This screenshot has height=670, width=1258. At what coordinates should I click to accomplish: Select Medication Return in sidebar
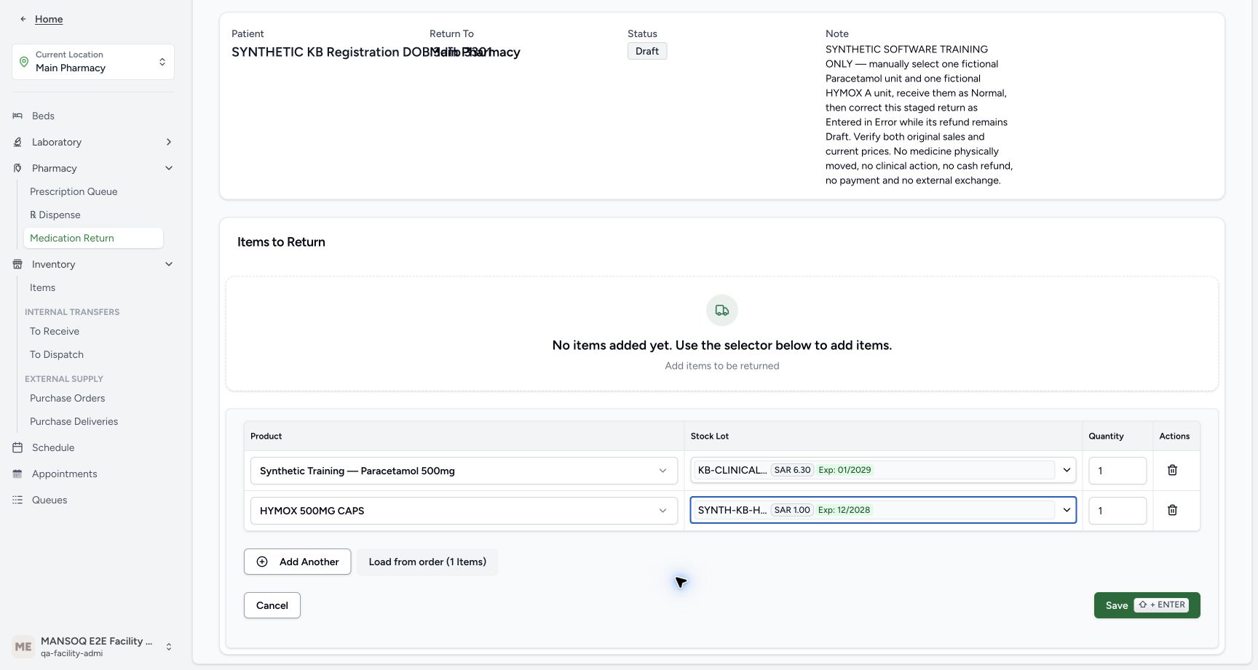point(93,238)
